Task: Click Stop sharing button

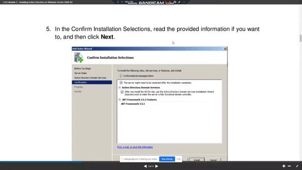Action: point(167,159)
